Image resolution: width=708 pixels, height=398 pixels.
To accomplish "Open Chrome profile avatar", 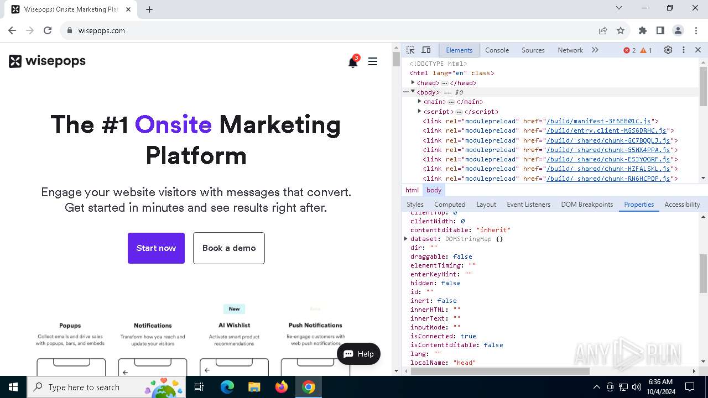I will click(678, 30).
